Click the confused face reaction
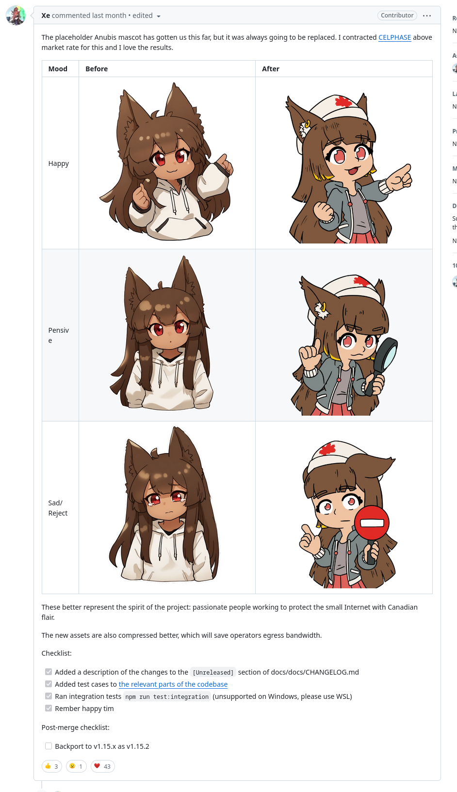457x792 pixels. pyautogui.click(x=76, y=766)
